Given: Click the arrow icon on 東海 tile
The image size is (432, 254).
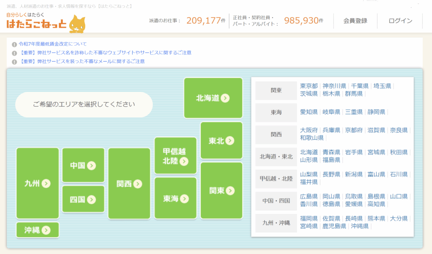Looking at the screenshot, I should point(184,199).
